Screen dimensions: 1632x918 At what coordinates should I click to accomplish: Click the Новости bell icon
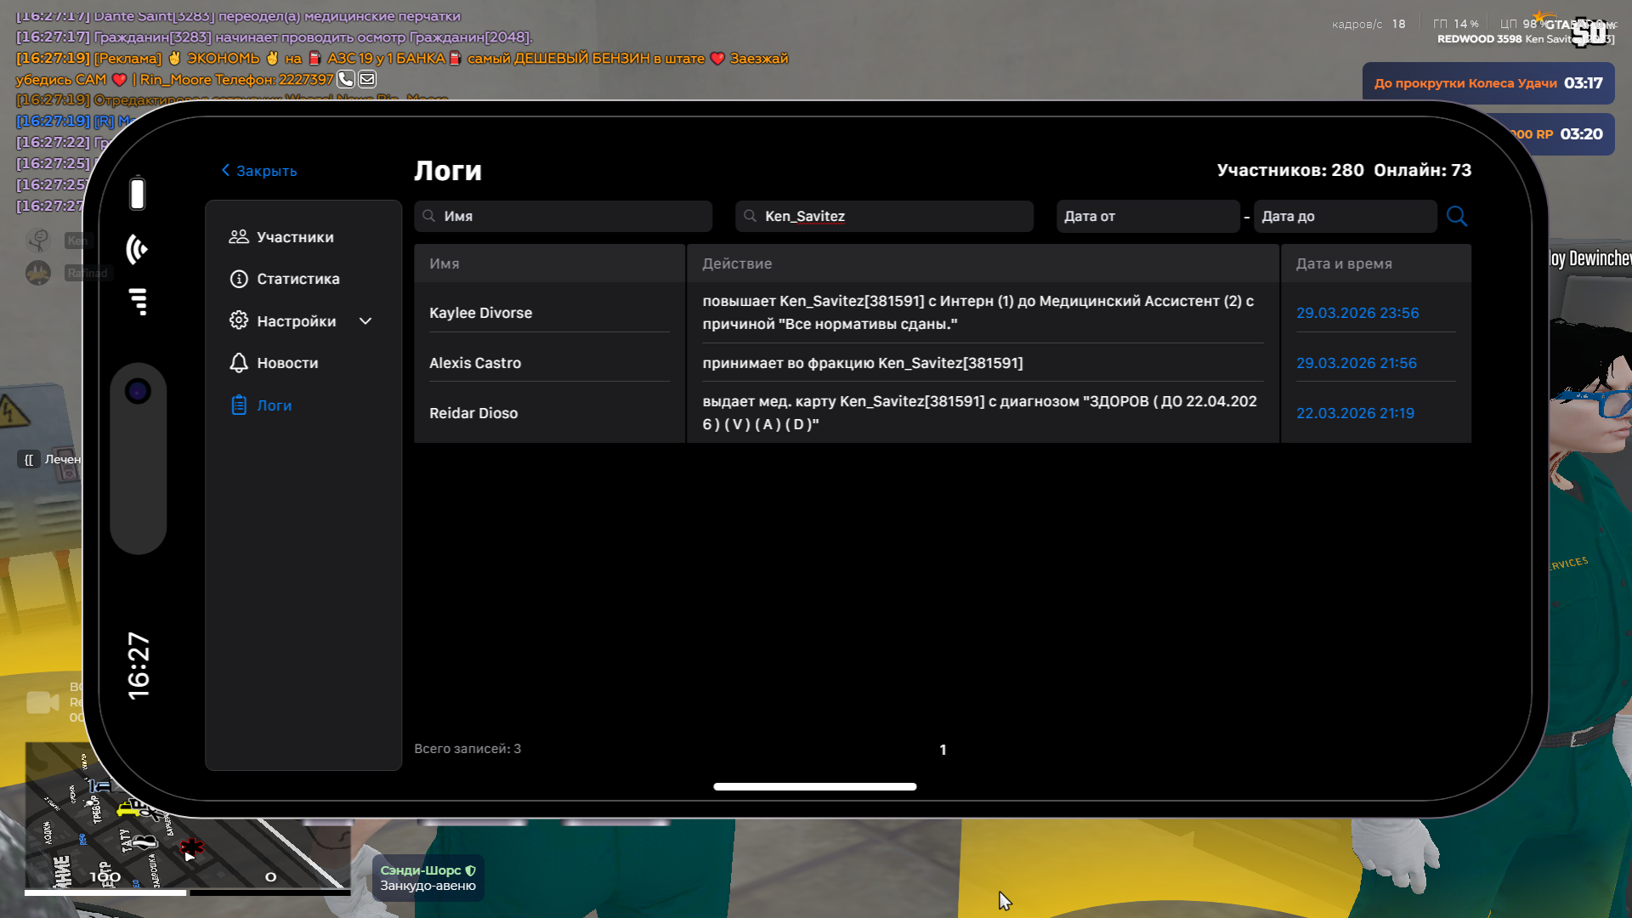[239, 363]
